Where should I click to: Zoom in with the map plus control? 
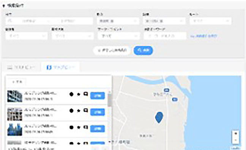(x=235, y=133)
